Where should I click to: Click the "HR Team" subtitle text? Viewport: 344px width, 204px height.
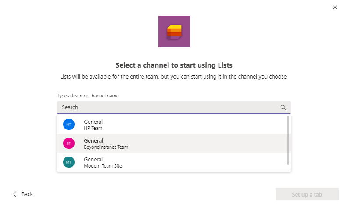[93, 129]
